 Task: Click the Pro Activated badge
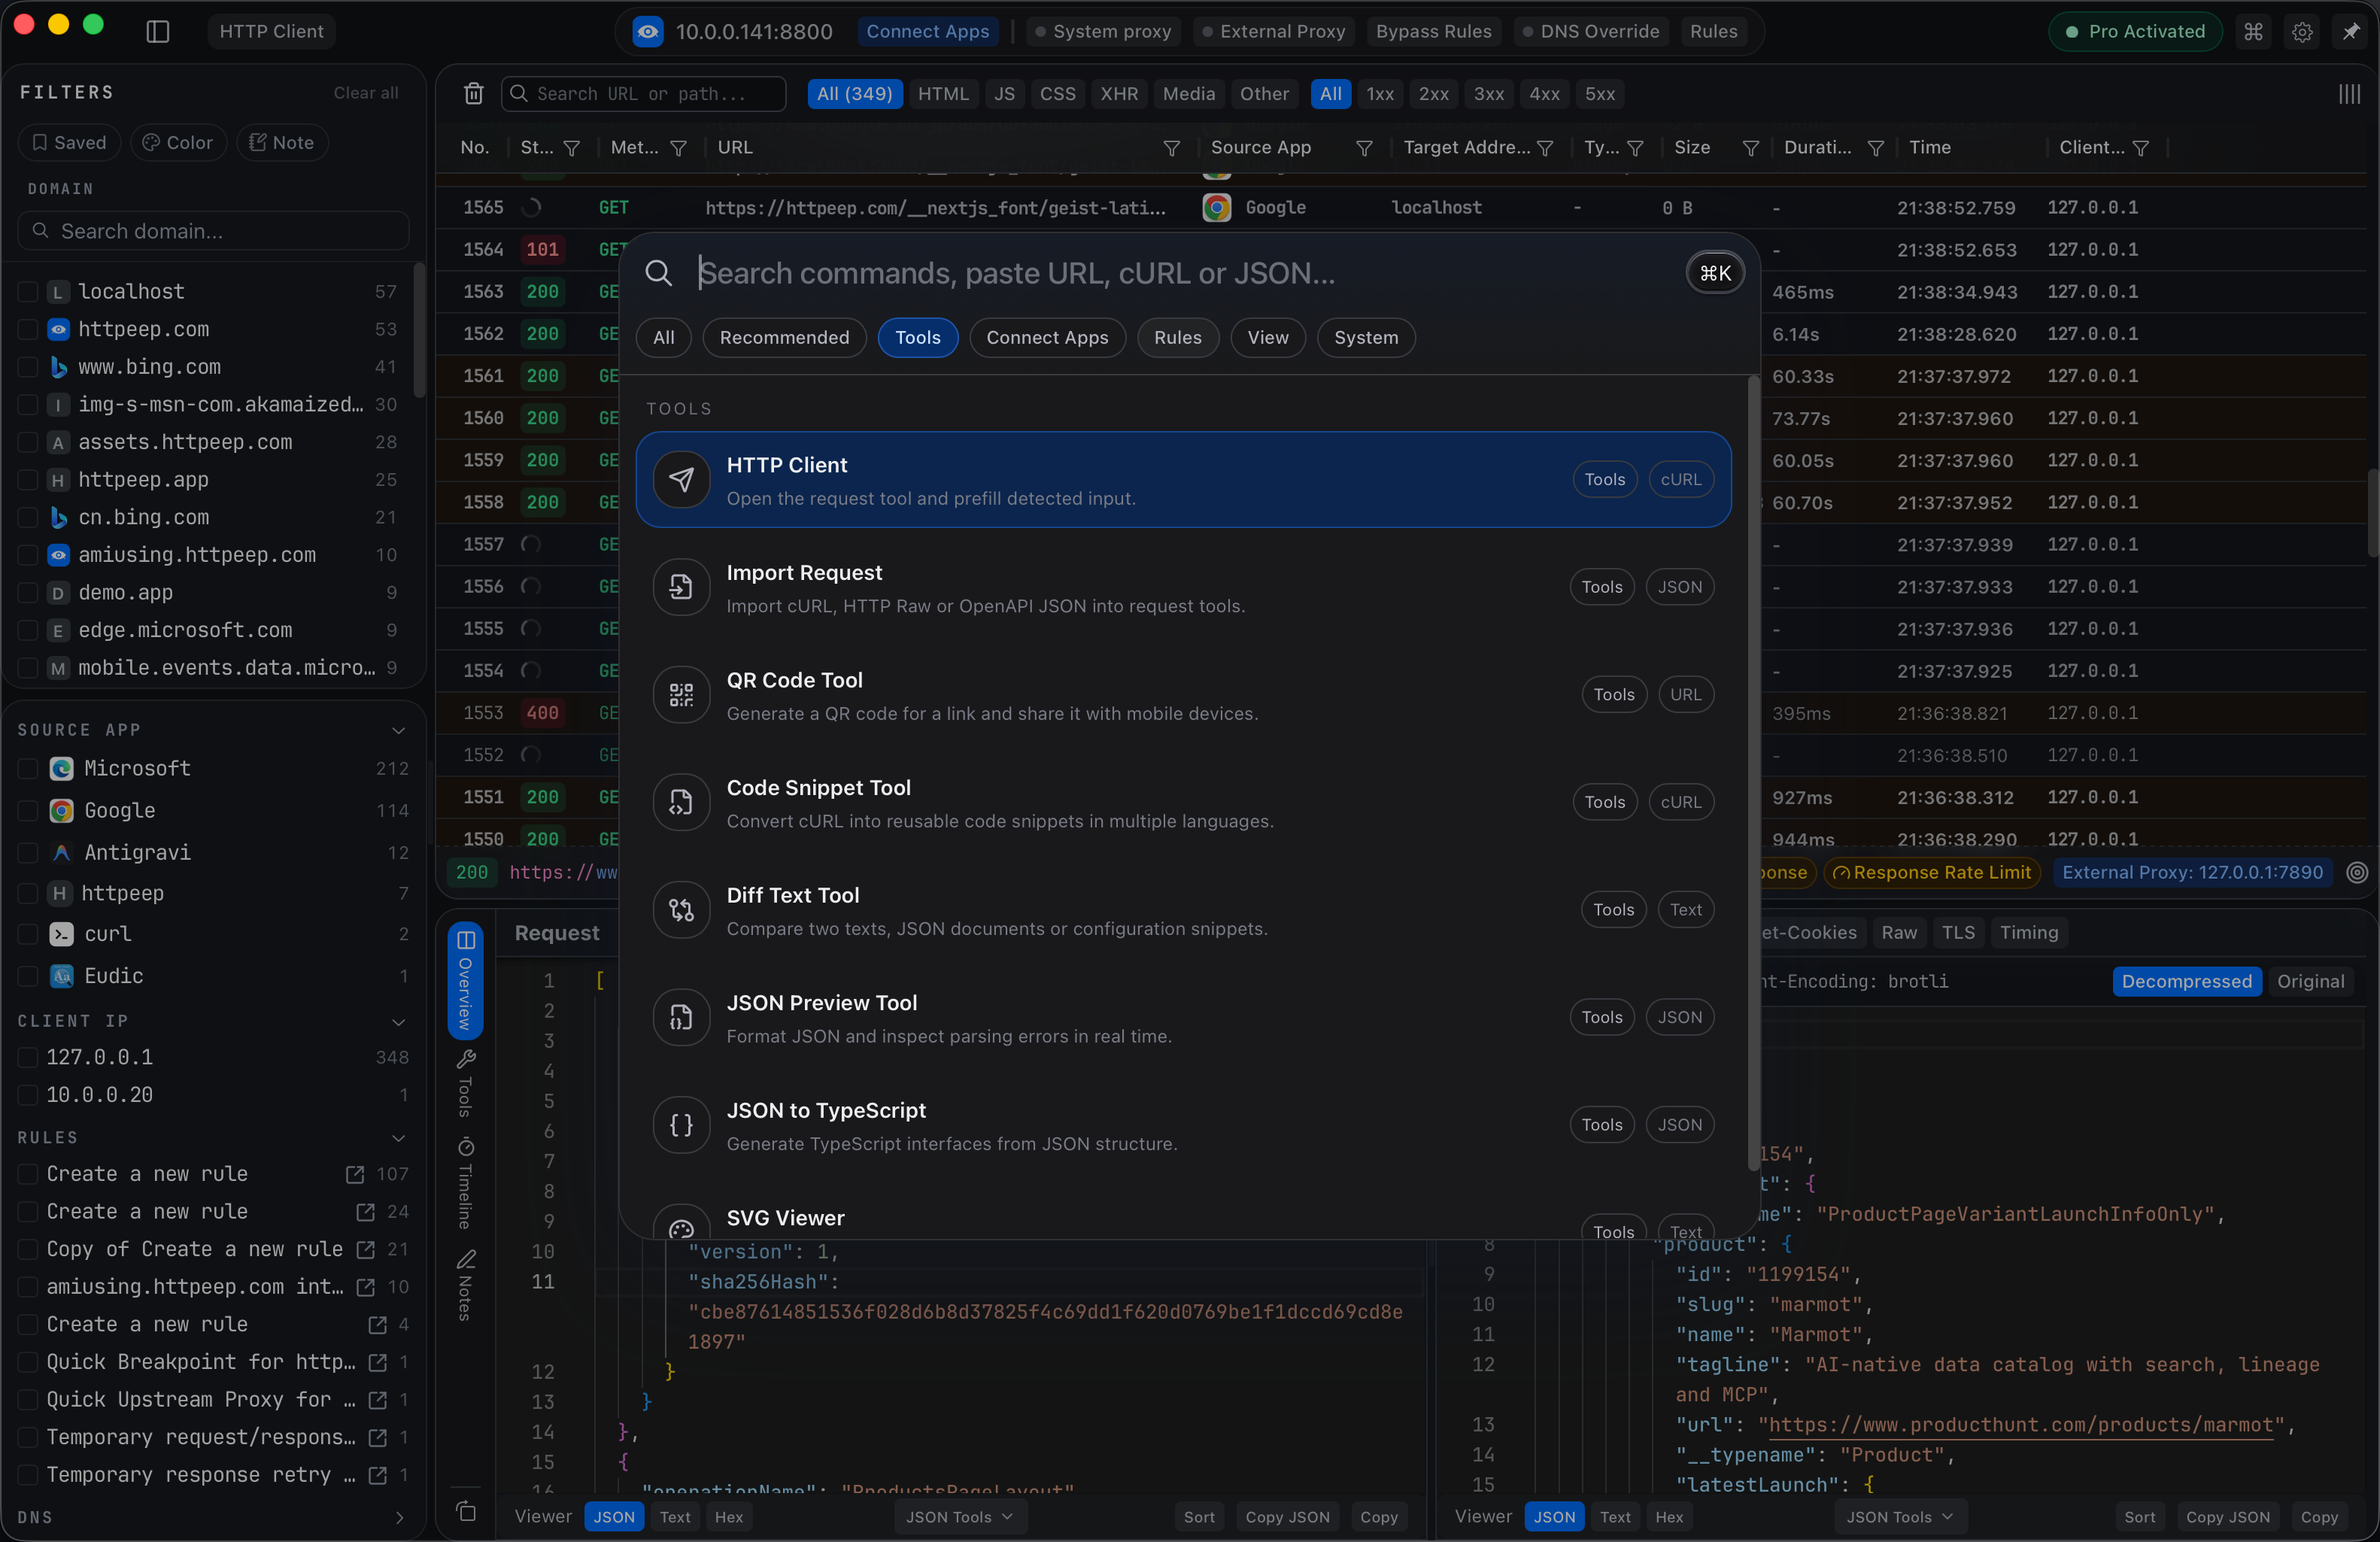click(x=2135, y=31)
